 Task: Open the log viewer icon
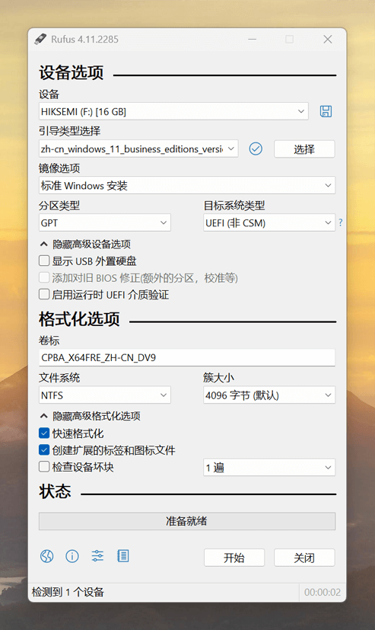(x=122, y=556)
